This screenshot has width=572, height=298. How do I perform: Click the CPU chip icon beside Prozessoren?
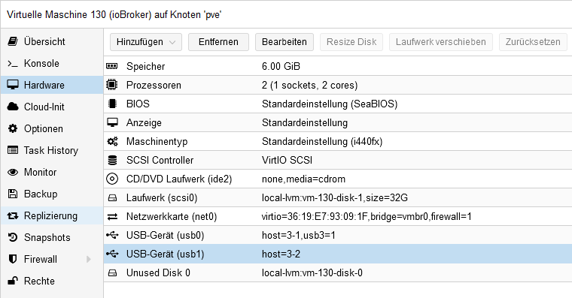pyautogui.click(x=112, y=85)
